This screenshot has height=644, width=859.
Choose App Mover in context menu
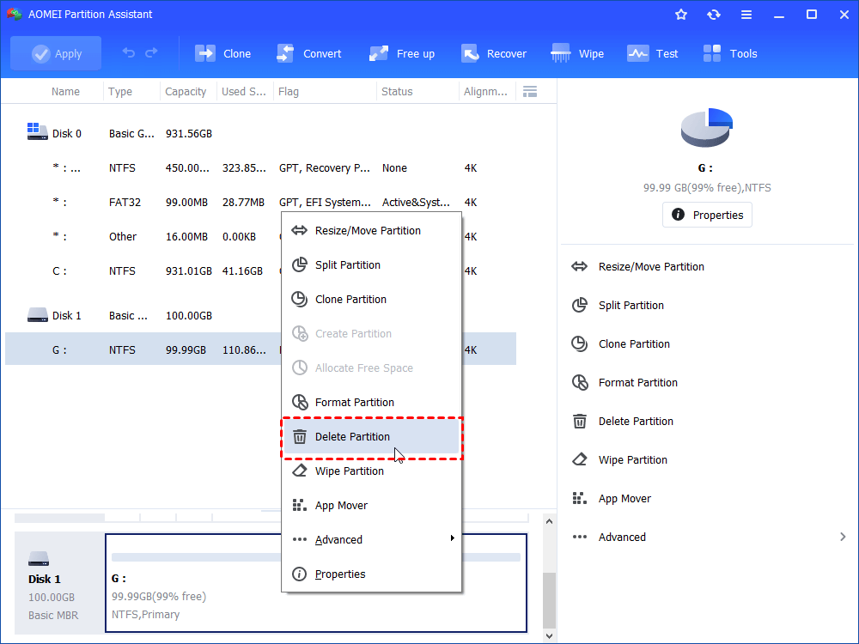coord(371,506)
